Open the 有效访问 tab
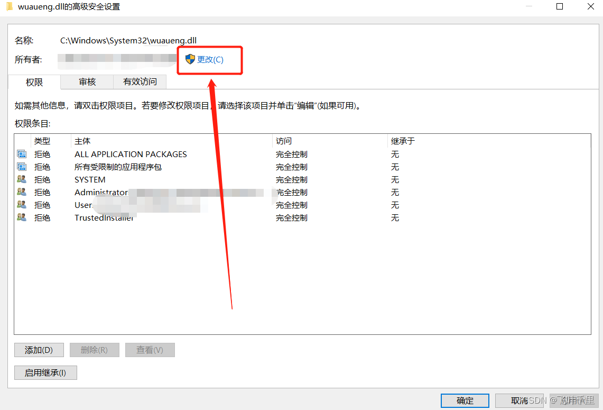The width and height of the screenshot is (603, 410). 140,81
